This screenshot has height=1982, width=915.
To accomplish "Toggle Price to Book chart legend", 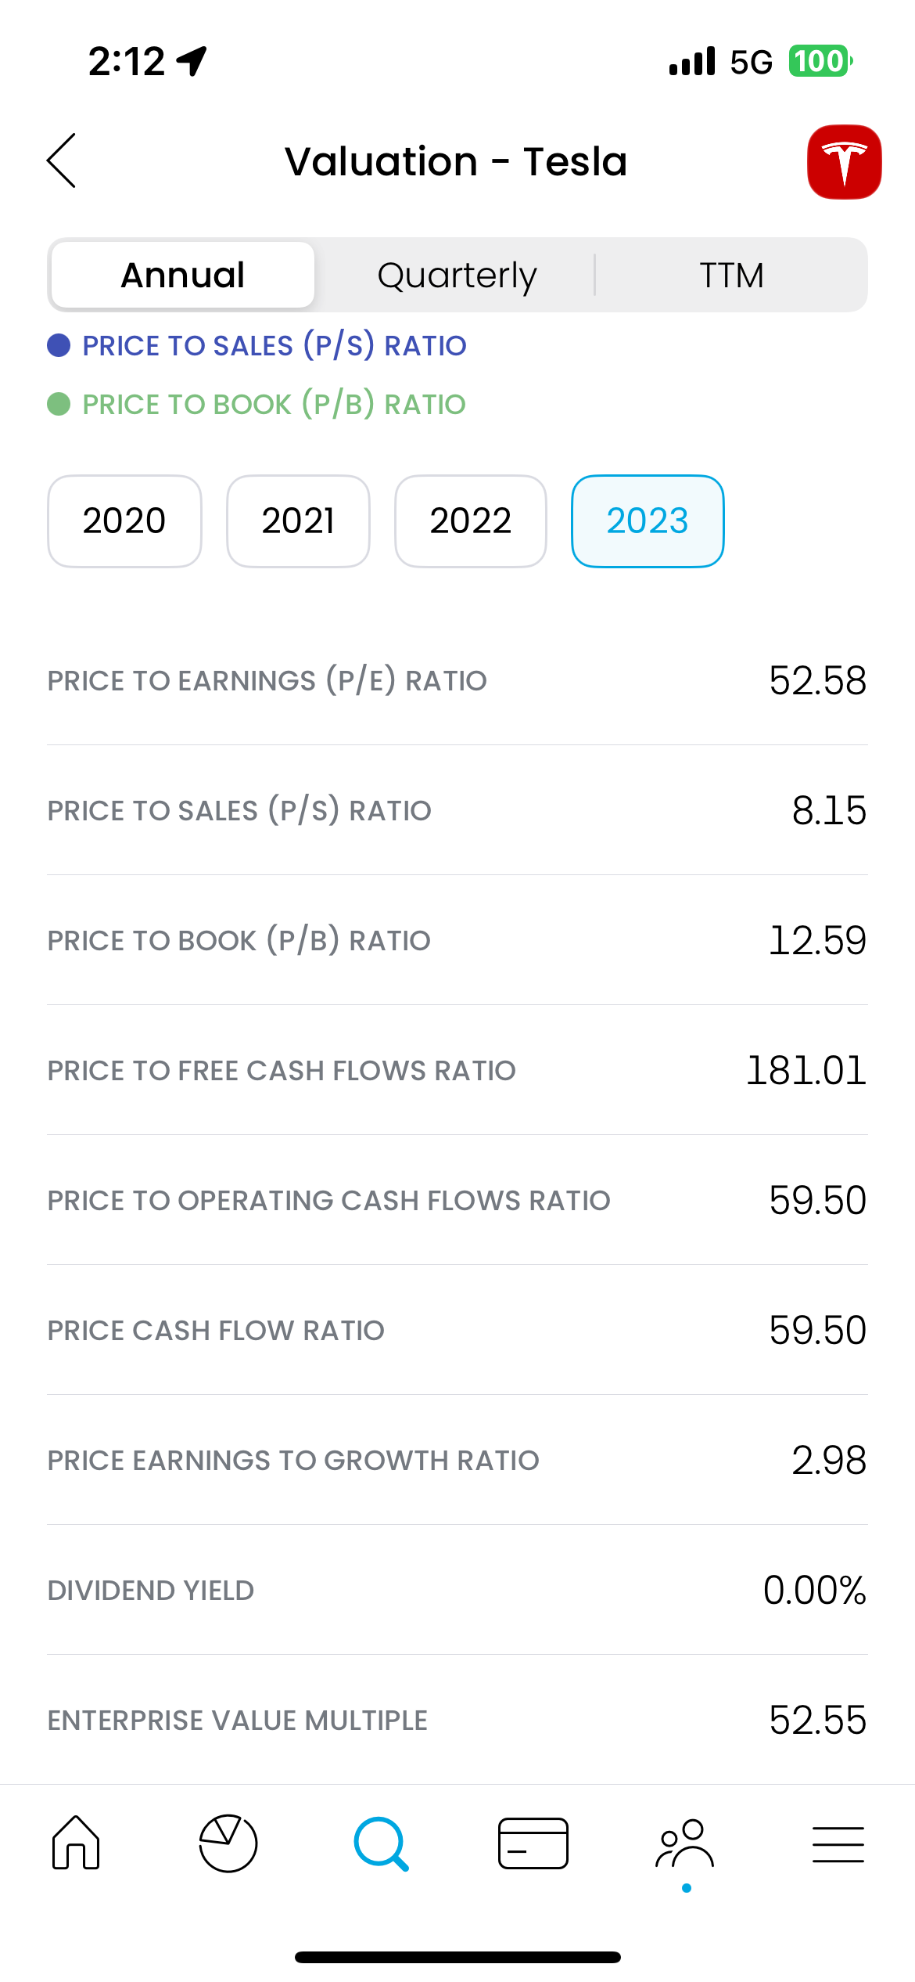I will click(274, 404).
